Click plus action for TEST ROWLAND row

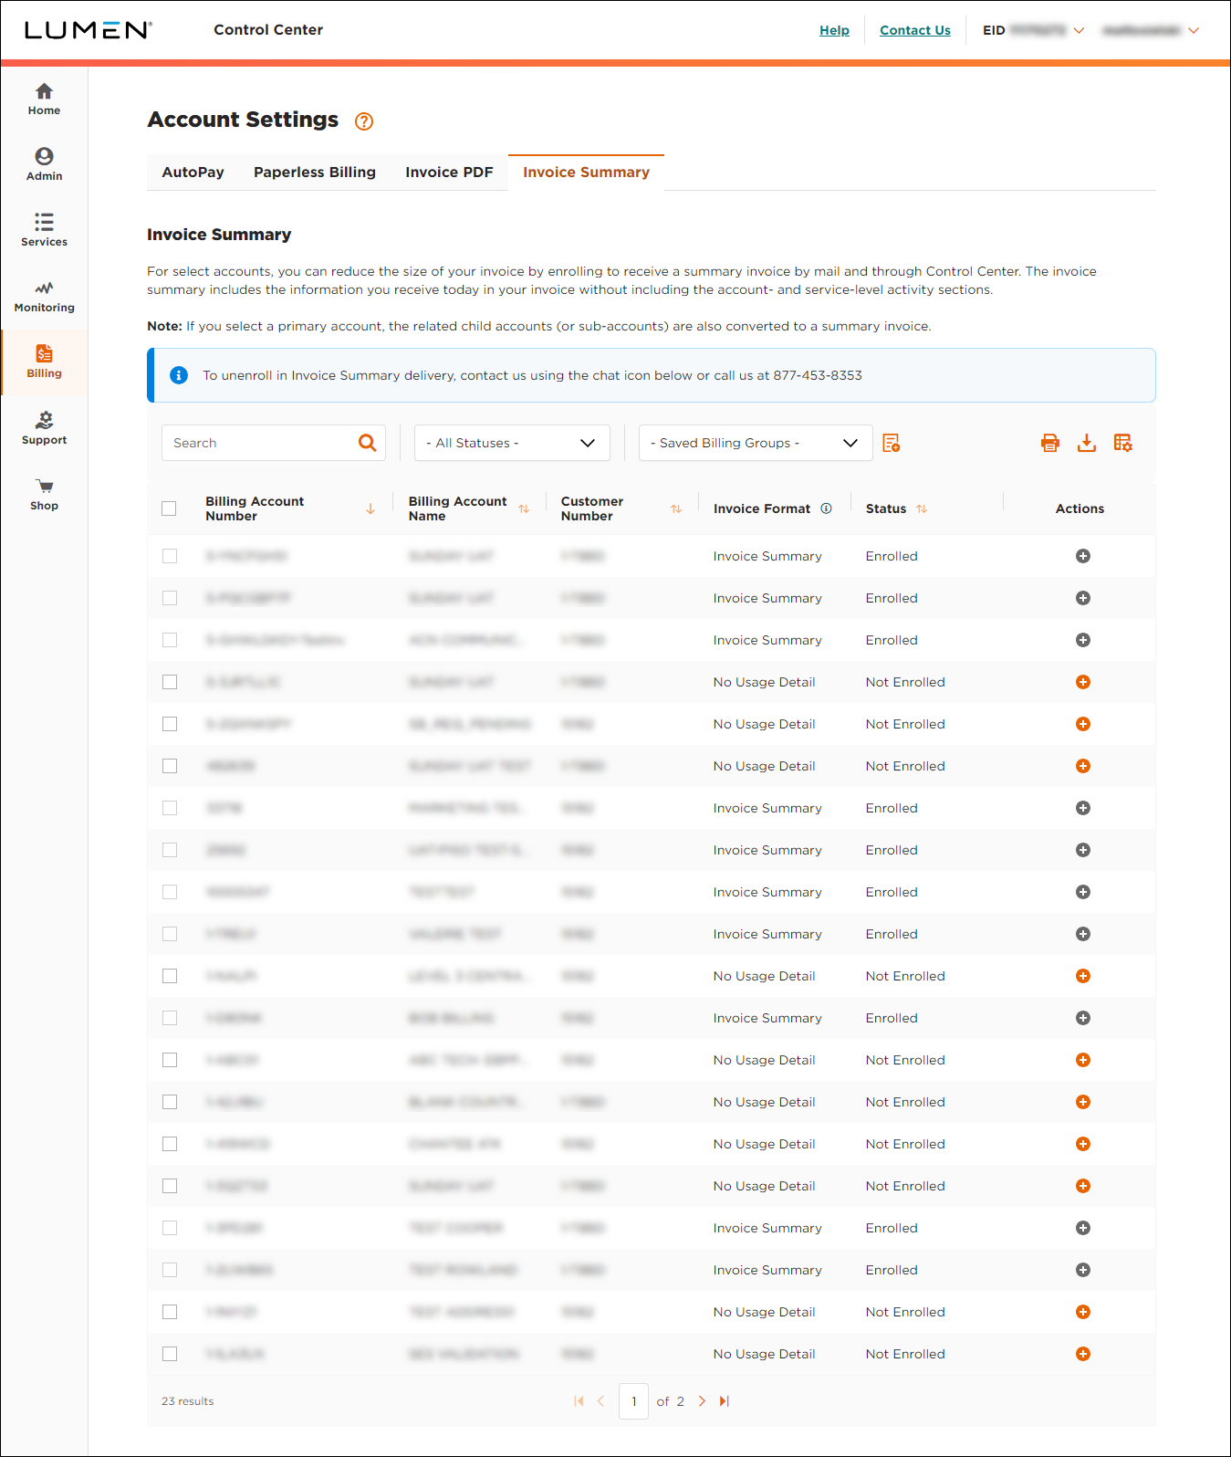tap(1083, 1270)
